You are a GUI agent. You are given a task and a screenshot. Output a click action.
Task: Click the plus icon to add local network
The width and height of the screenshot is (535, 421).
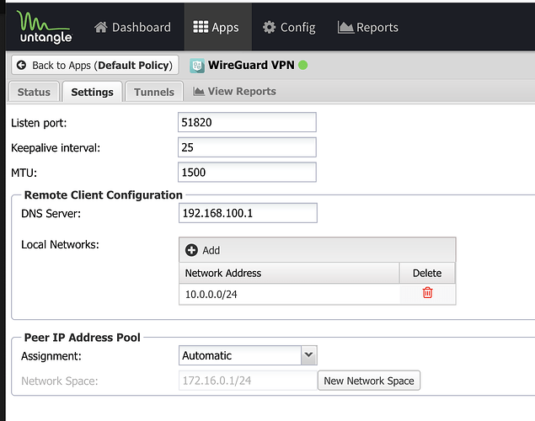(x=191, y=250)
